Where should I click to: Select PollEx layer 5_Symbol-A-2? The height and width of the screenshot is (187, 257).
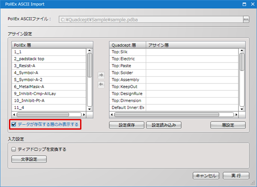pyautogui.click(x=49, y=80)
